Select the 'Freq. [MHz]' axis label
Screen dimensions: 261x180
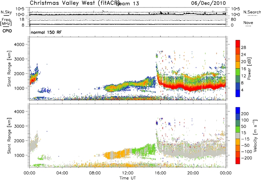(7, 22)
